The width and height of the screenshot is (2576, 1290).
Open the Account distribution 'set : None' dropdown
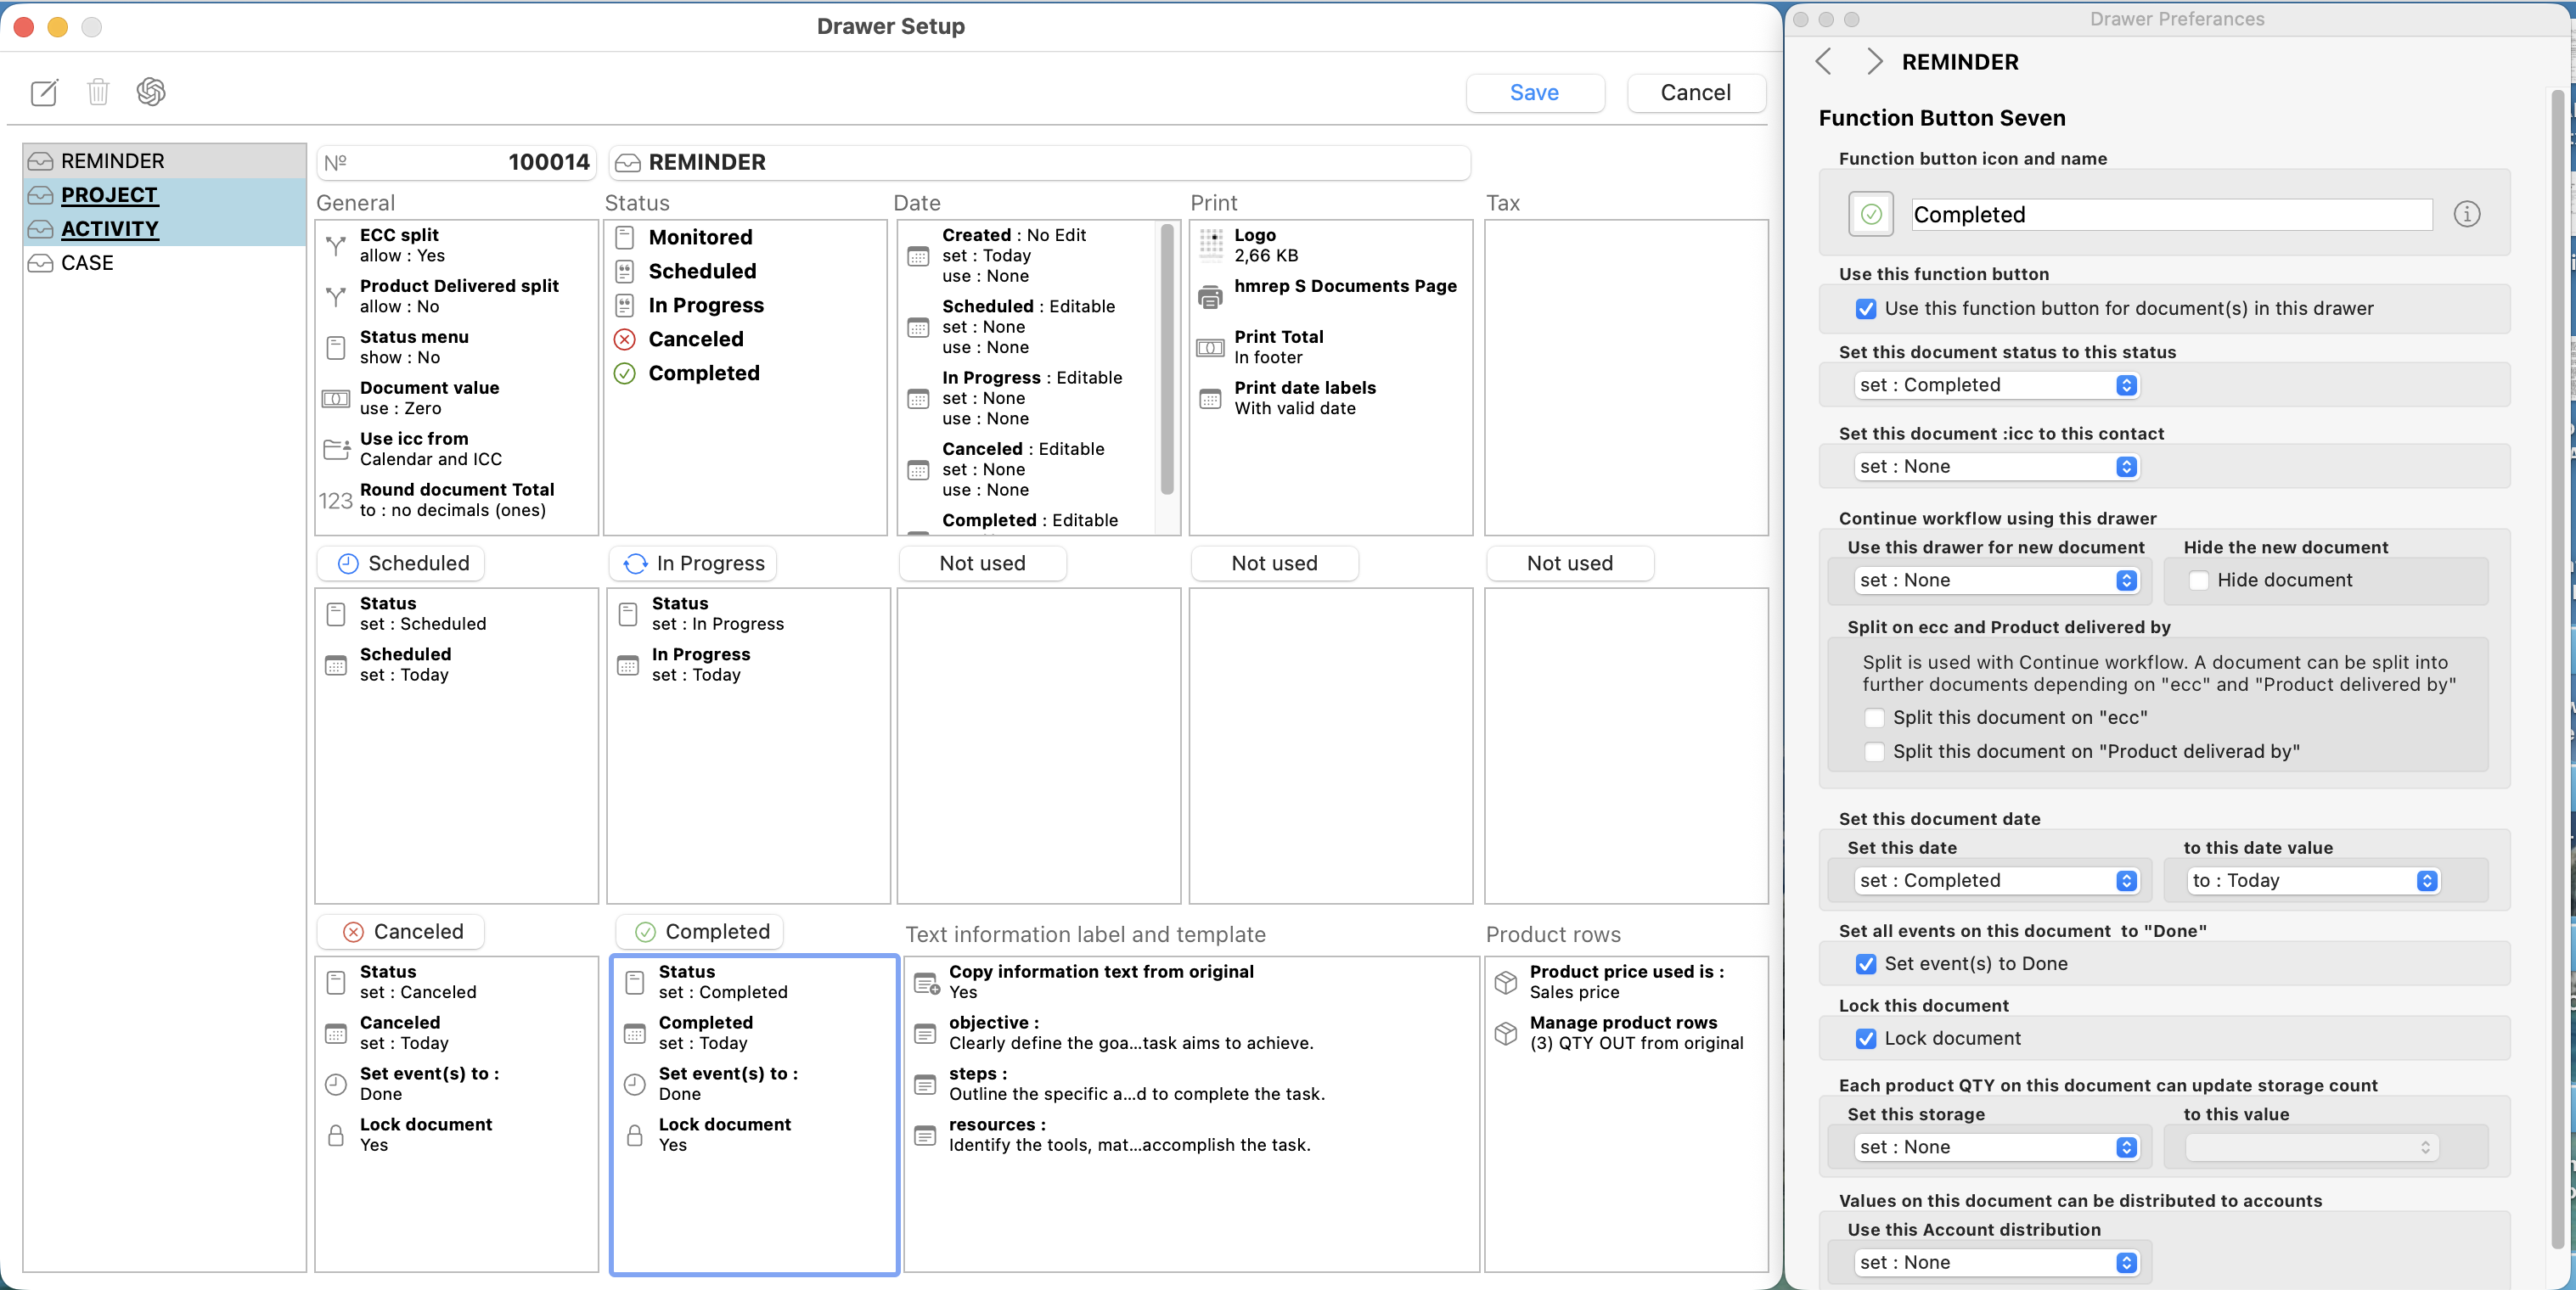pyautogui.click(x=1995, y=1263)
